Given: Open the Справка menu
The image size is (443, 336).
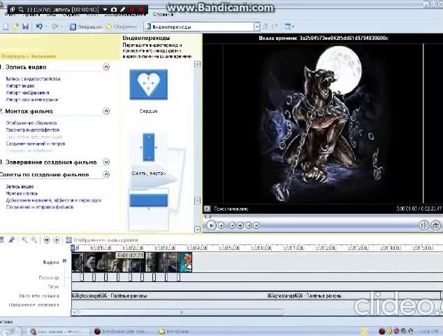Looking at the screenshot, I should [163, 14].
